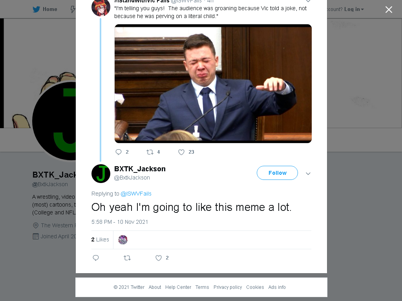
Task: Follow BXTK_Jackson
Action: [x=278, y=173]
